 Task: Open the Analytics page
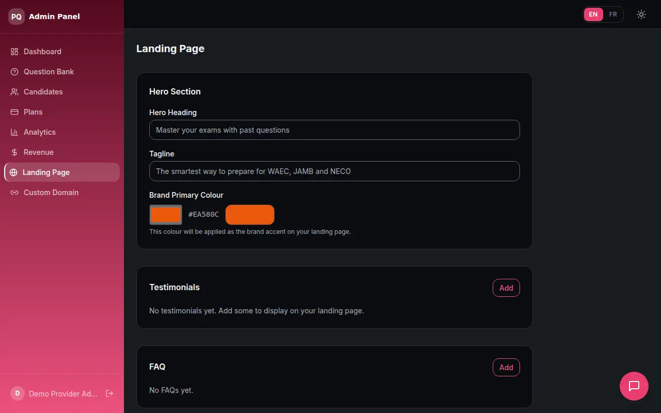click(x=62, y=132)
